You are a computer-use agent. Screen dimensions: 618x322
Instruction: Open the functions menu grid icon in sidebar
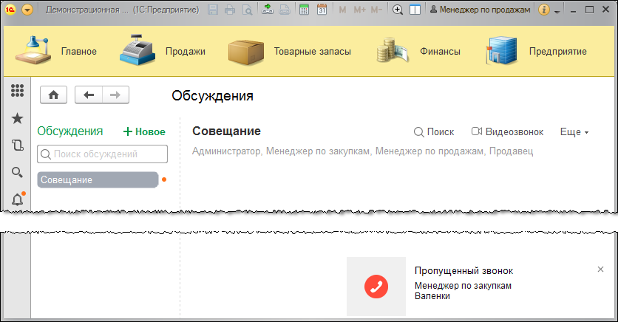click(x=17, y=91)
